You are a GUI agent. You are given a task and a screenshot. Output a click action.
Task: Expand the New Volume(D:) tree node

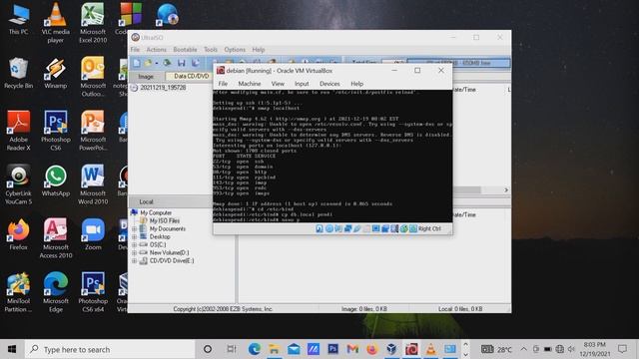click(x=135, y=252)
